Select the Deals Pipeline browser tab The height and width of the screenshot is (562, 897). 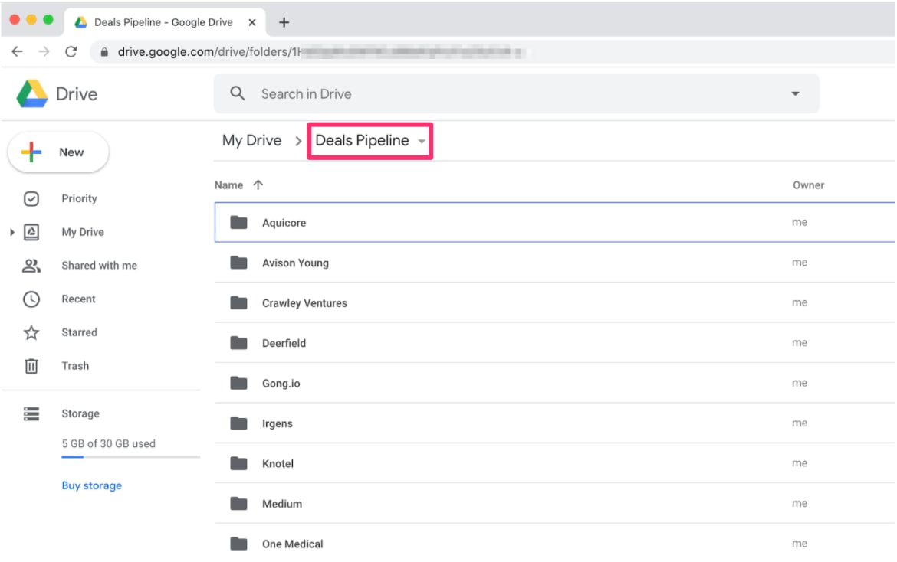point(164,22)
